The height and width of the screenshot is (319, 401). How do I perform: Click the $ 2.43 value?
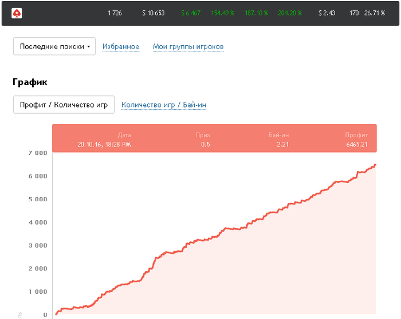click(x=327, y=13)
